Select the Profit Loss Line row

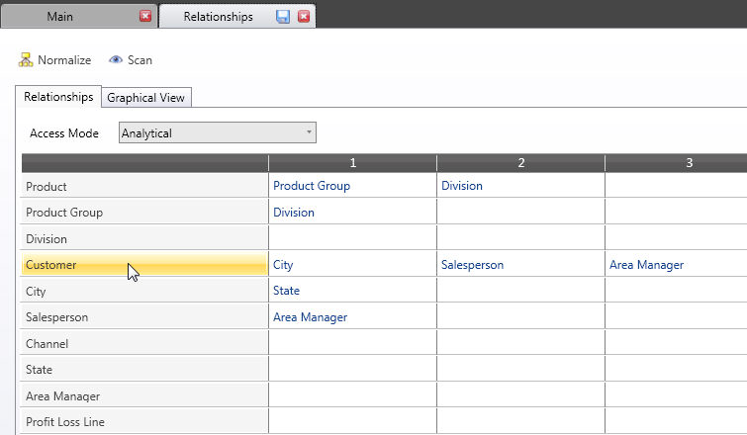(144, 422)
